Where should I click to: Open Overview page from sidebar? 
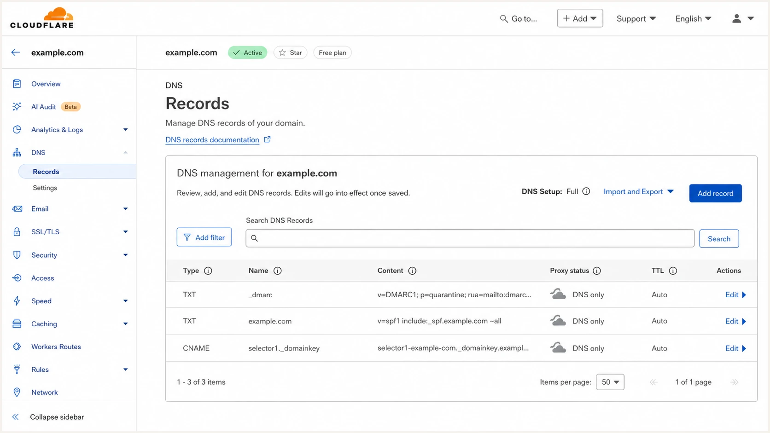(x=46, y=84)
